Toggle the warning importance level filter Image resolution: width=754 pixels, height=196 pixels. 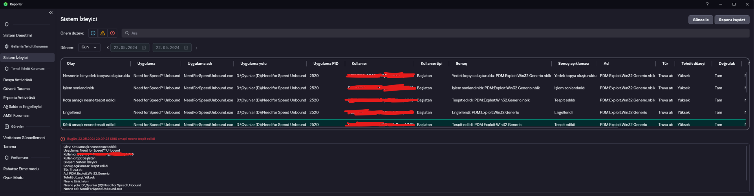coord(102,33)
